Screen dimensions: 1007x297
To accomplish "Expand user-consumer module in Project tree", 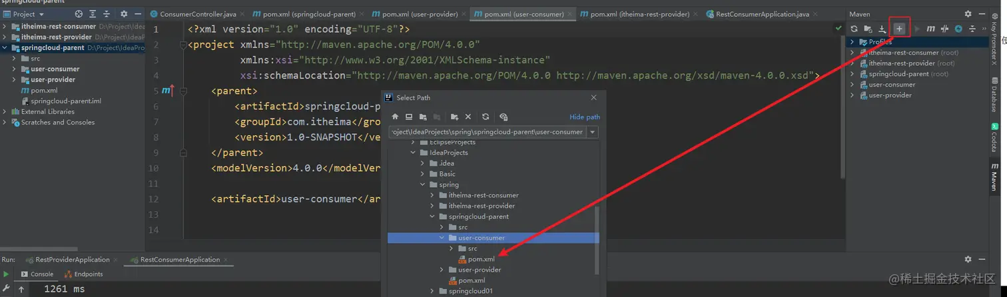I will click(15, 69).
